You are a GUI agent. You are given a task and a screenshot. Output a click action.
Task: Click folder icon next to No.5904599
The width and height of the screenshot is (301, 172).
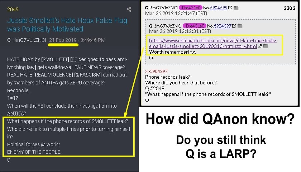click(x=236, y=8)
